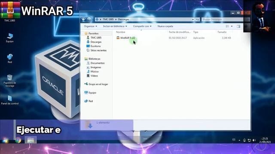This screenshot has width=275, height=154.
Task: Open Imágenes library
Action: [x=96, y=67]
